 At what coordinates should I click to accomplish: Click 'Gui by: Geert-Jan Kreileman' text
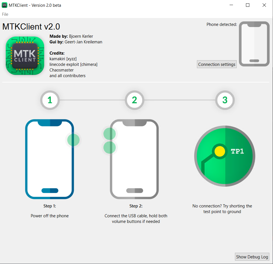(x=76, y=42)
